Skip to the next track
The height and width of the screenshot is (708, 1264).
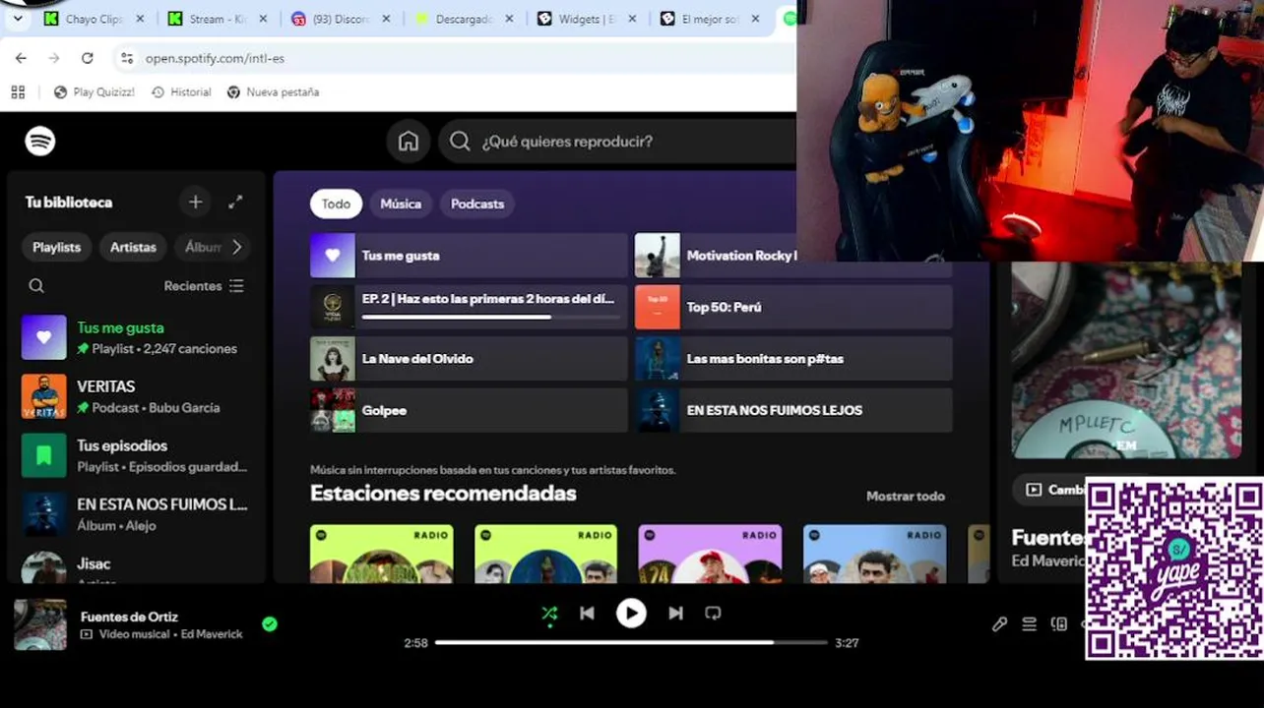pyautogui.click(x=675, y=614)
